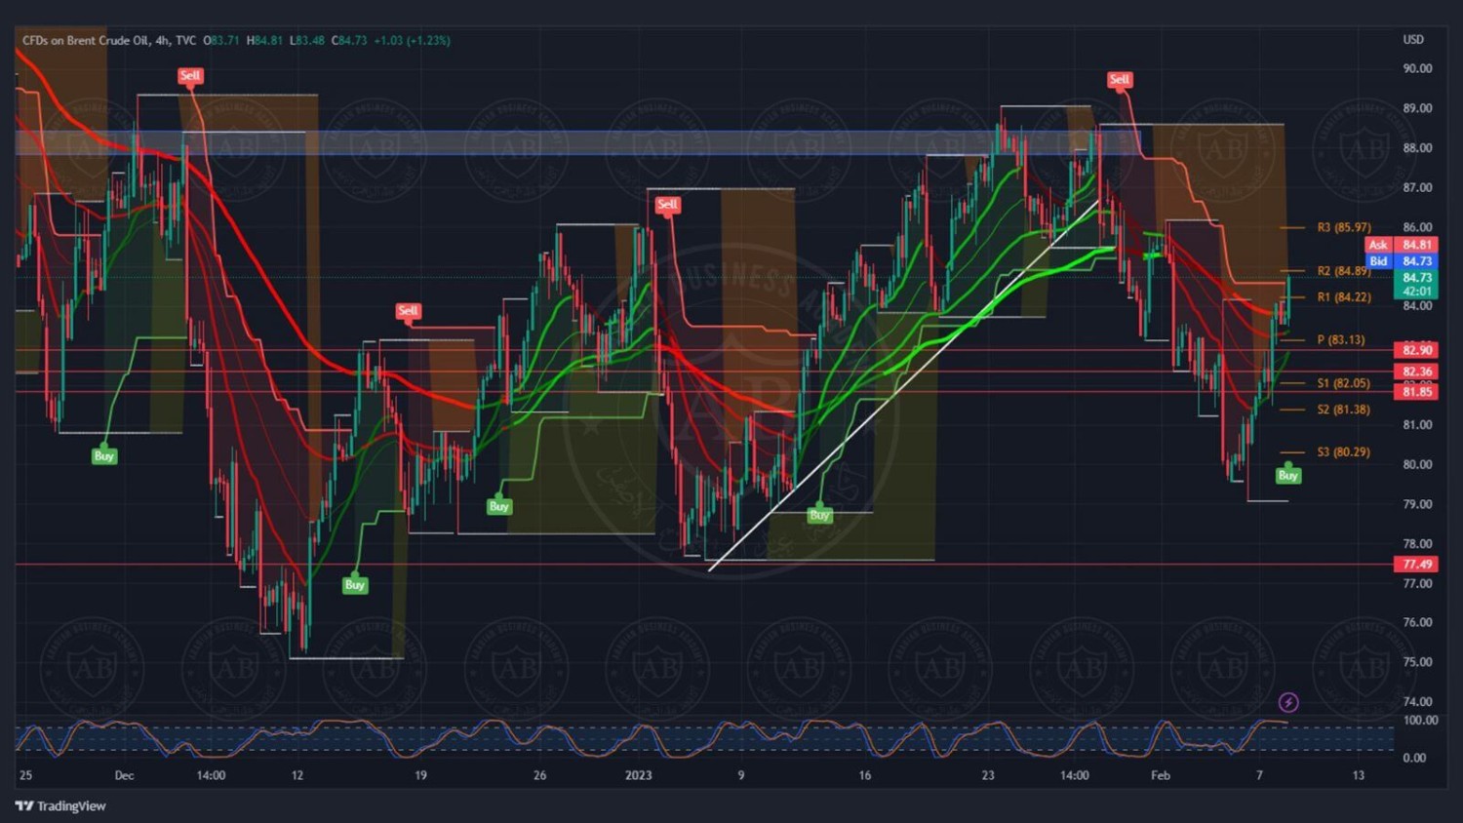The image size is (1463, 823).
Task: Click the Ask price 84.81 tag
Action: [x=1416, y=245]
